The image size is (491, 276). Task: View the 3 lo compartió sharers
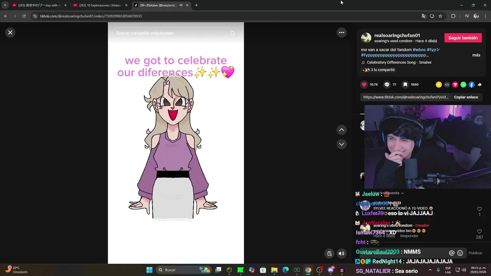[x=378, y=70]
